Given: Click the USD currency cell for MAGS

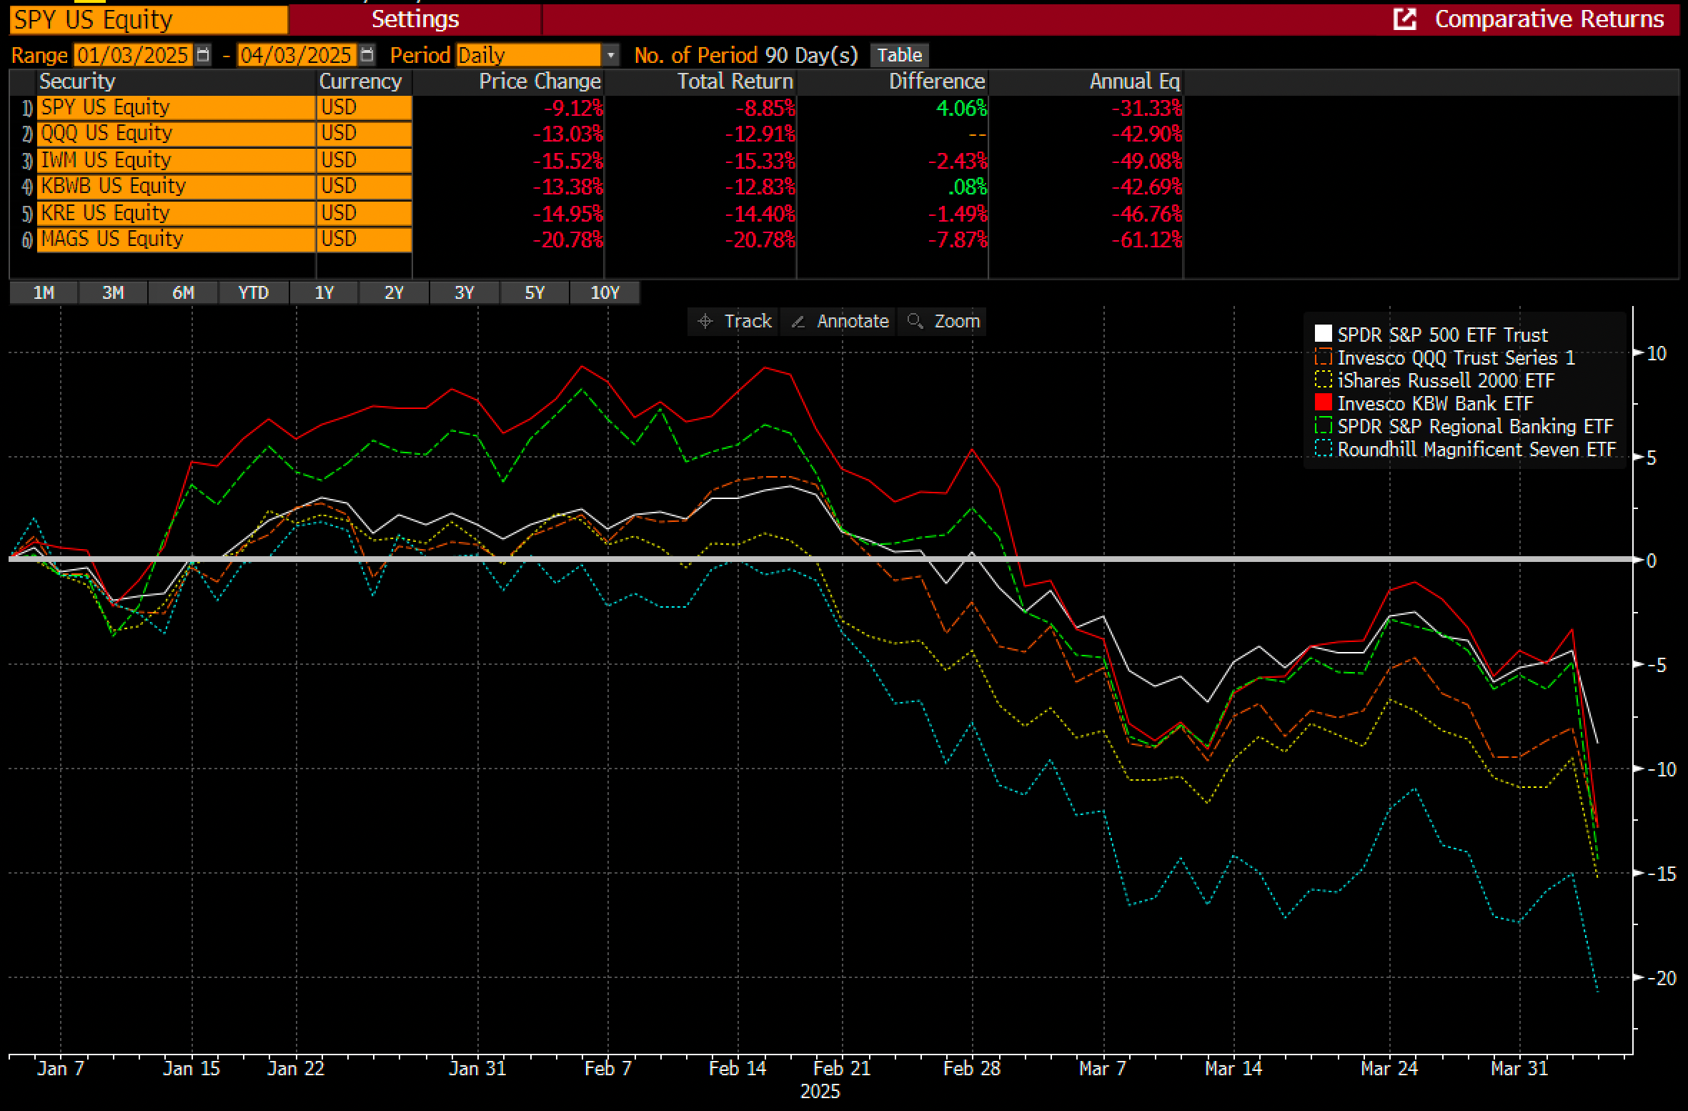Looking at the screenshot, I should click(364, 239).
